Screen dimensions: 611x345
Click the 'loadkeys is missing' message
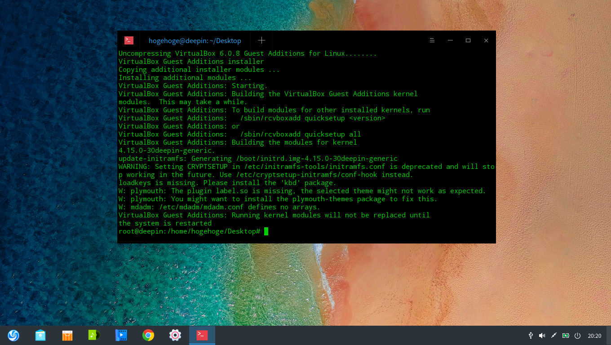(x=227, y=183)
